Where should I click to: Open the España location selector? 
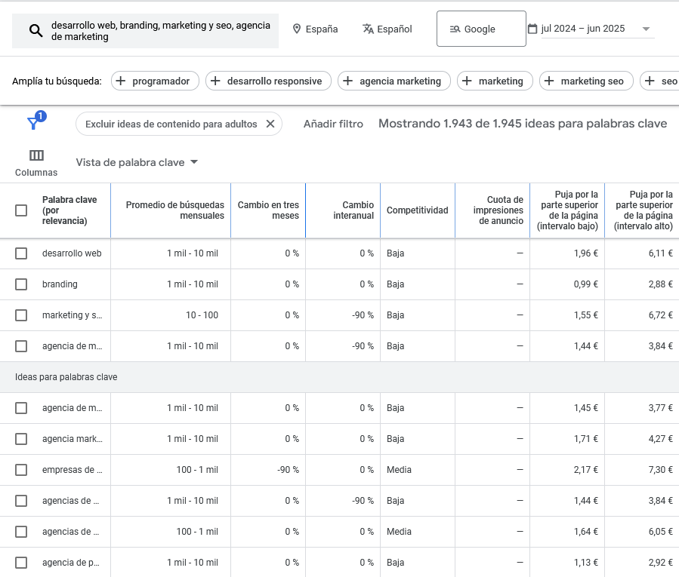point(315,29)
